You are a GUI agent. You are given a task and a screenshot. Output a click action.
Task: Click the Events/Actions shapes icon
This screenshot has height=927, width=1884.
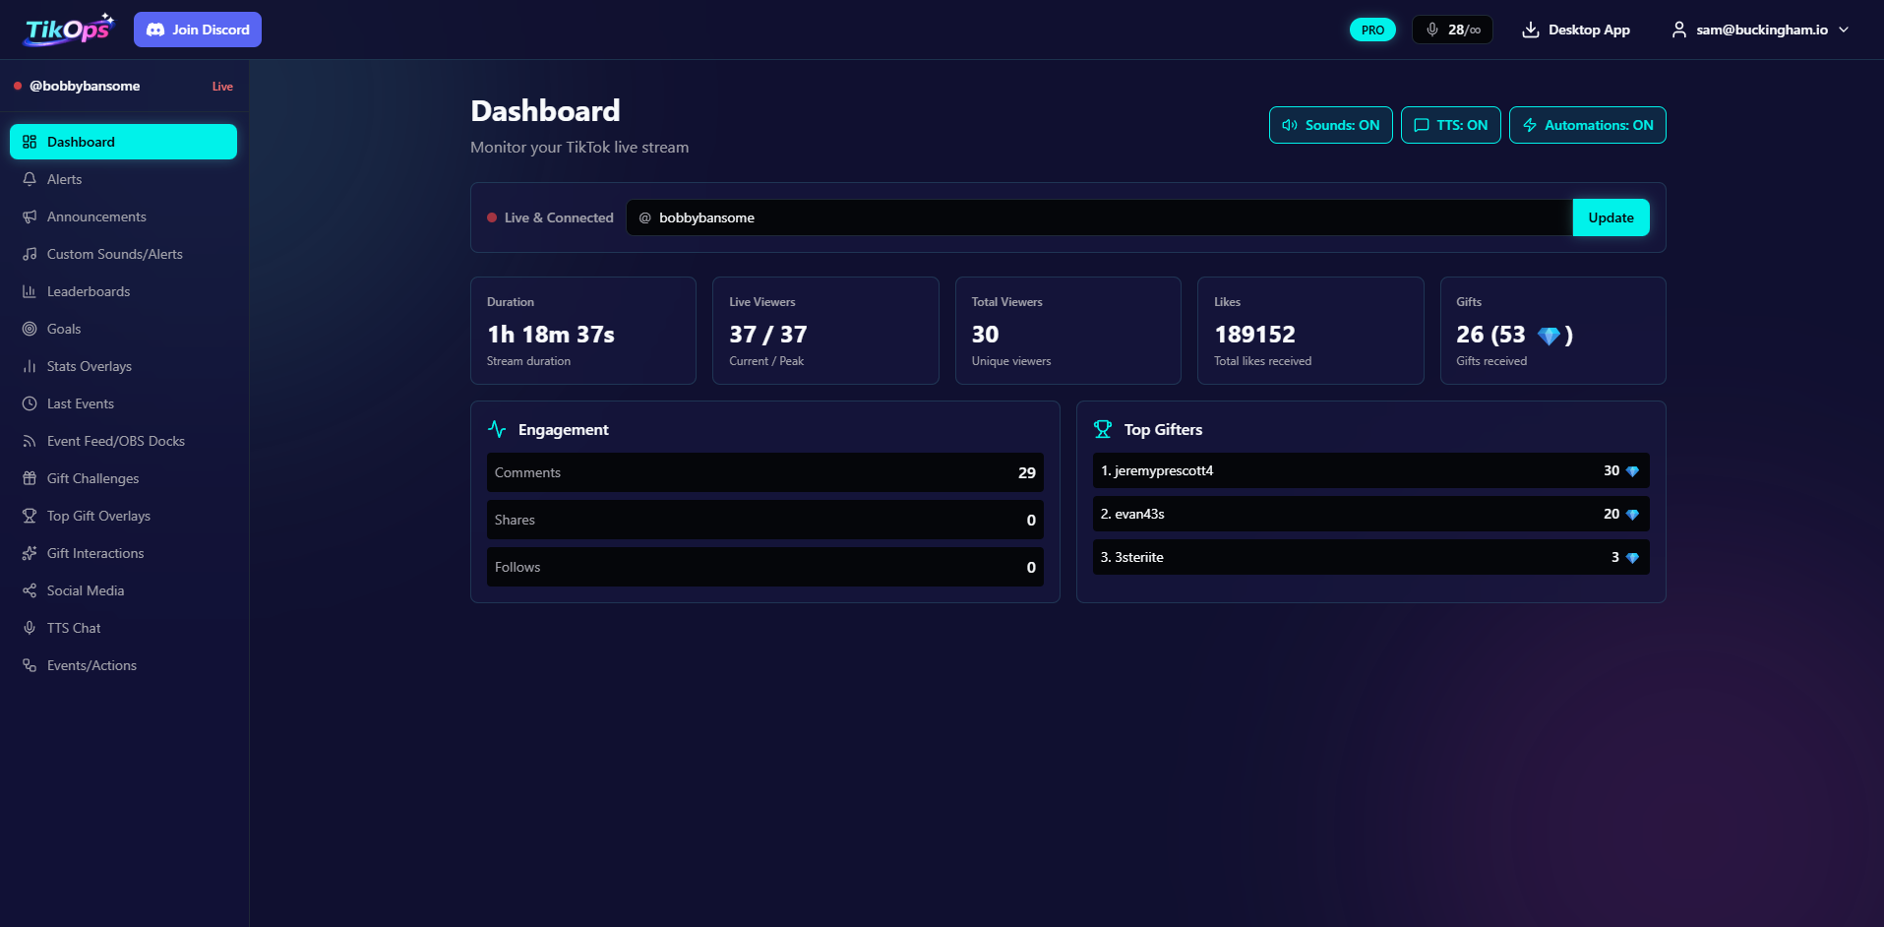point(30,665)
